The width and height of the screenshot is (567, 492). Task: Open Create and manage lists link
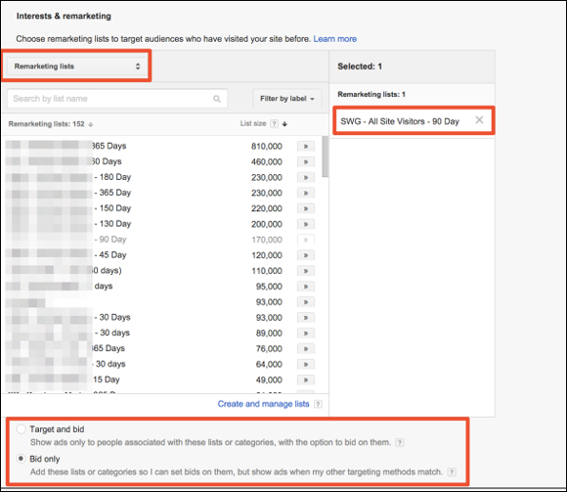pos(263,404)
